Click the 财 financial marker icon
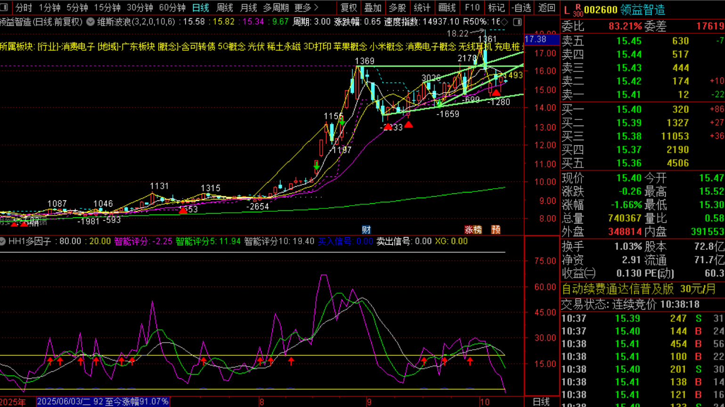 pos(366,230)
